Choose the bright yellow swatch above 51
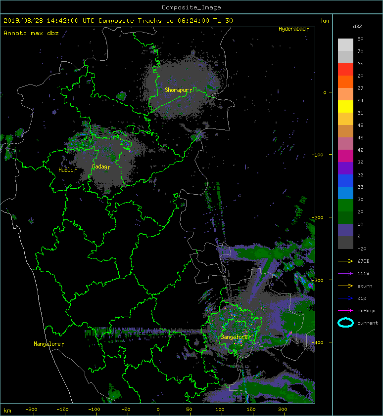Viewport: 383px width, 416px height. (x=345, y=106)
